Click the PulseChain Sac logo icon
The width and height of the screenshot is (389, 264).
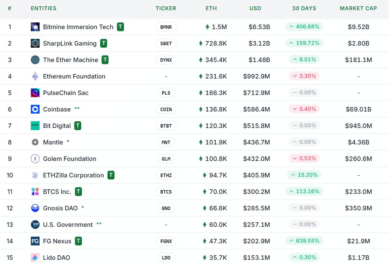tap(35, 93)
